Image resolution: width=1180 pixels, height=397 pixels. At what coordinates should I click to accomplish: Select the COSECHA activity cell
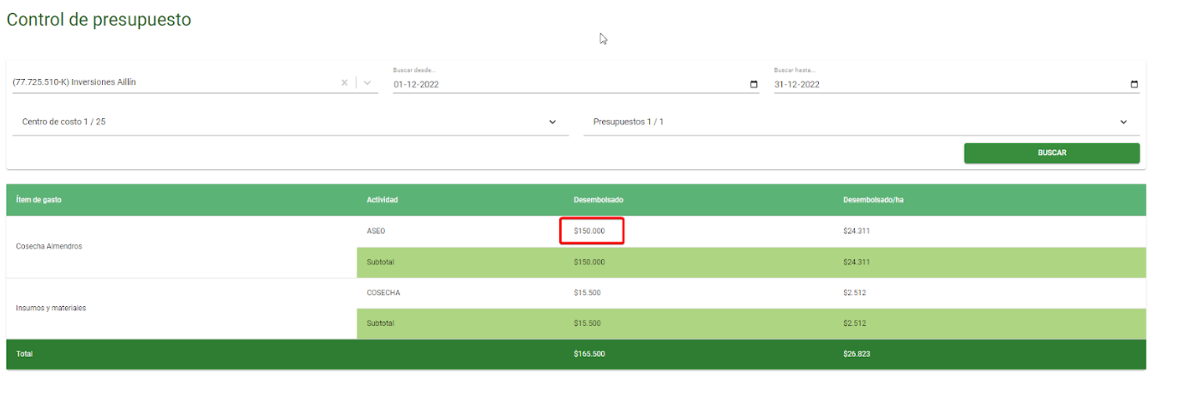click(x=383, y=292)
